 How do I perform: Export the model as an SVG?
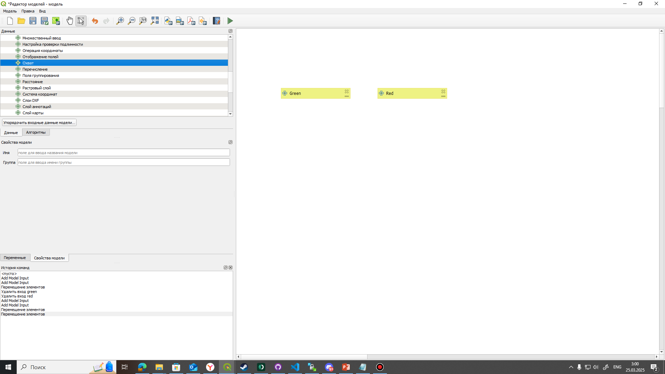coord(203,21)
